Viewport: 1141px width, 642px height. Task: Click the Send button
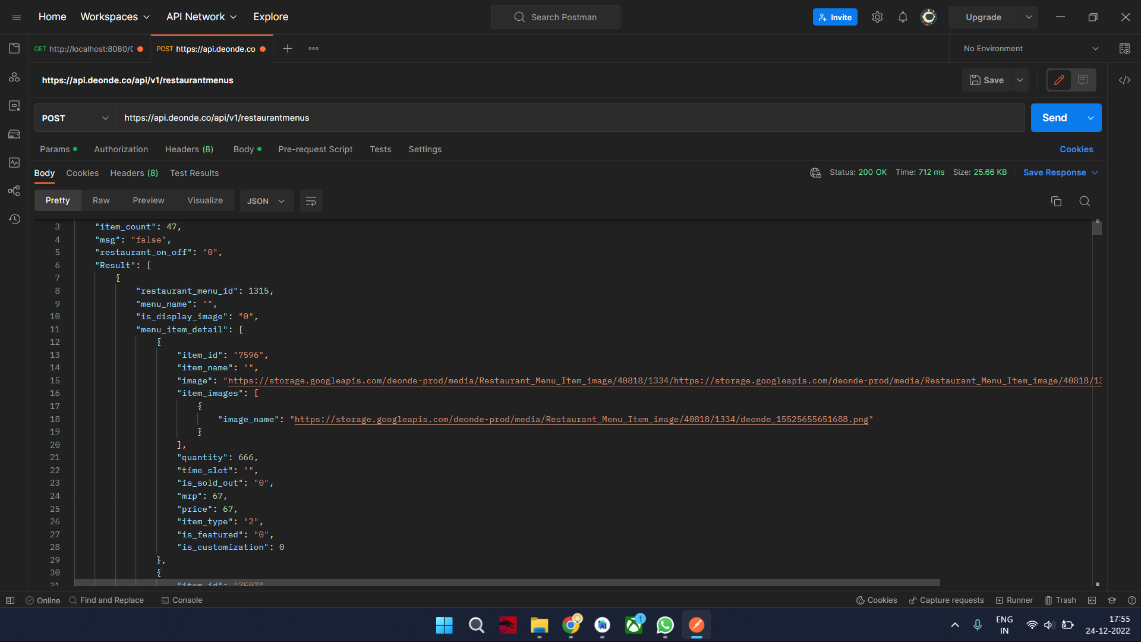pyautogui.click(x=1054, y=118)
